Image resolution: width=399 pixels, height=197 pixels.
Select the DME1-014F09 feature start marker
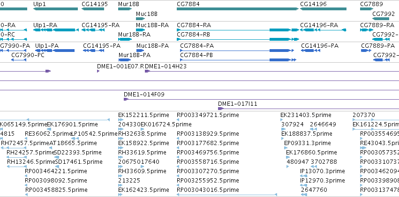pos(126,99)
